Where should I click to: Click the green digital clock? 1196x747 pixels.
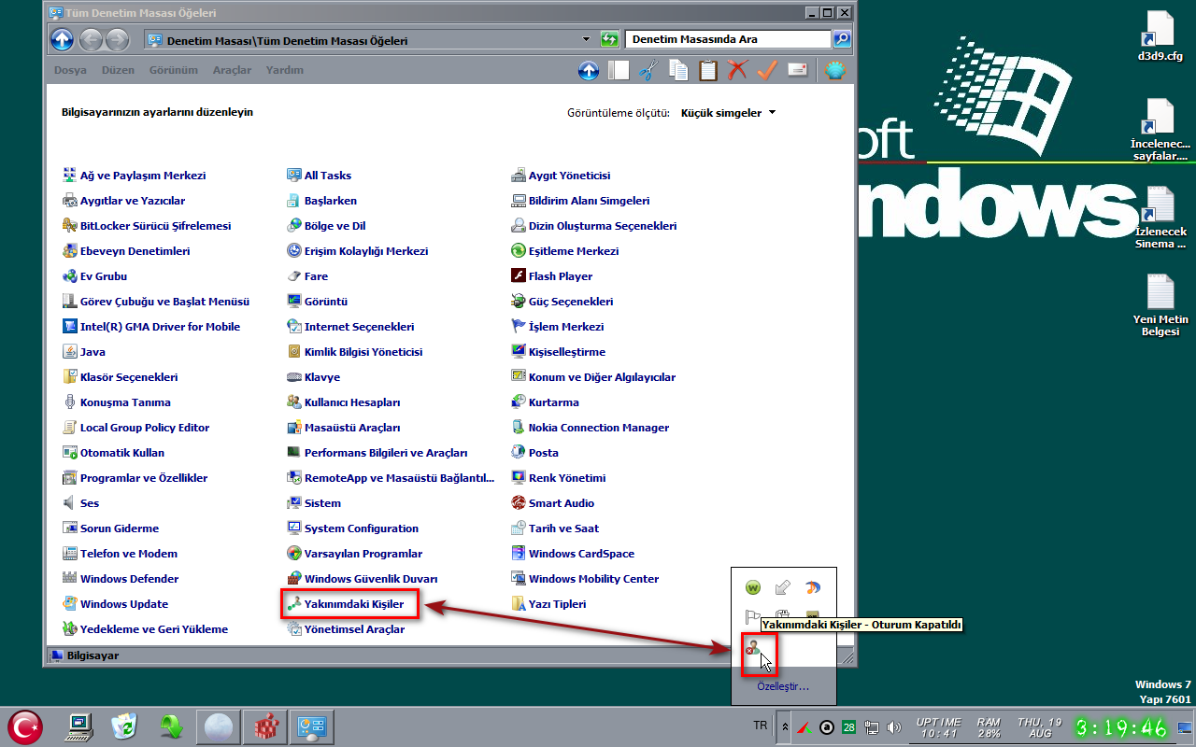pos(1120,727)
